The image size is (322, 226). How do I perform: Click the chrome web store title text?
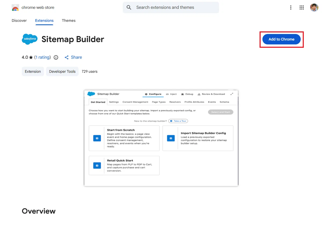coord(38,8)
